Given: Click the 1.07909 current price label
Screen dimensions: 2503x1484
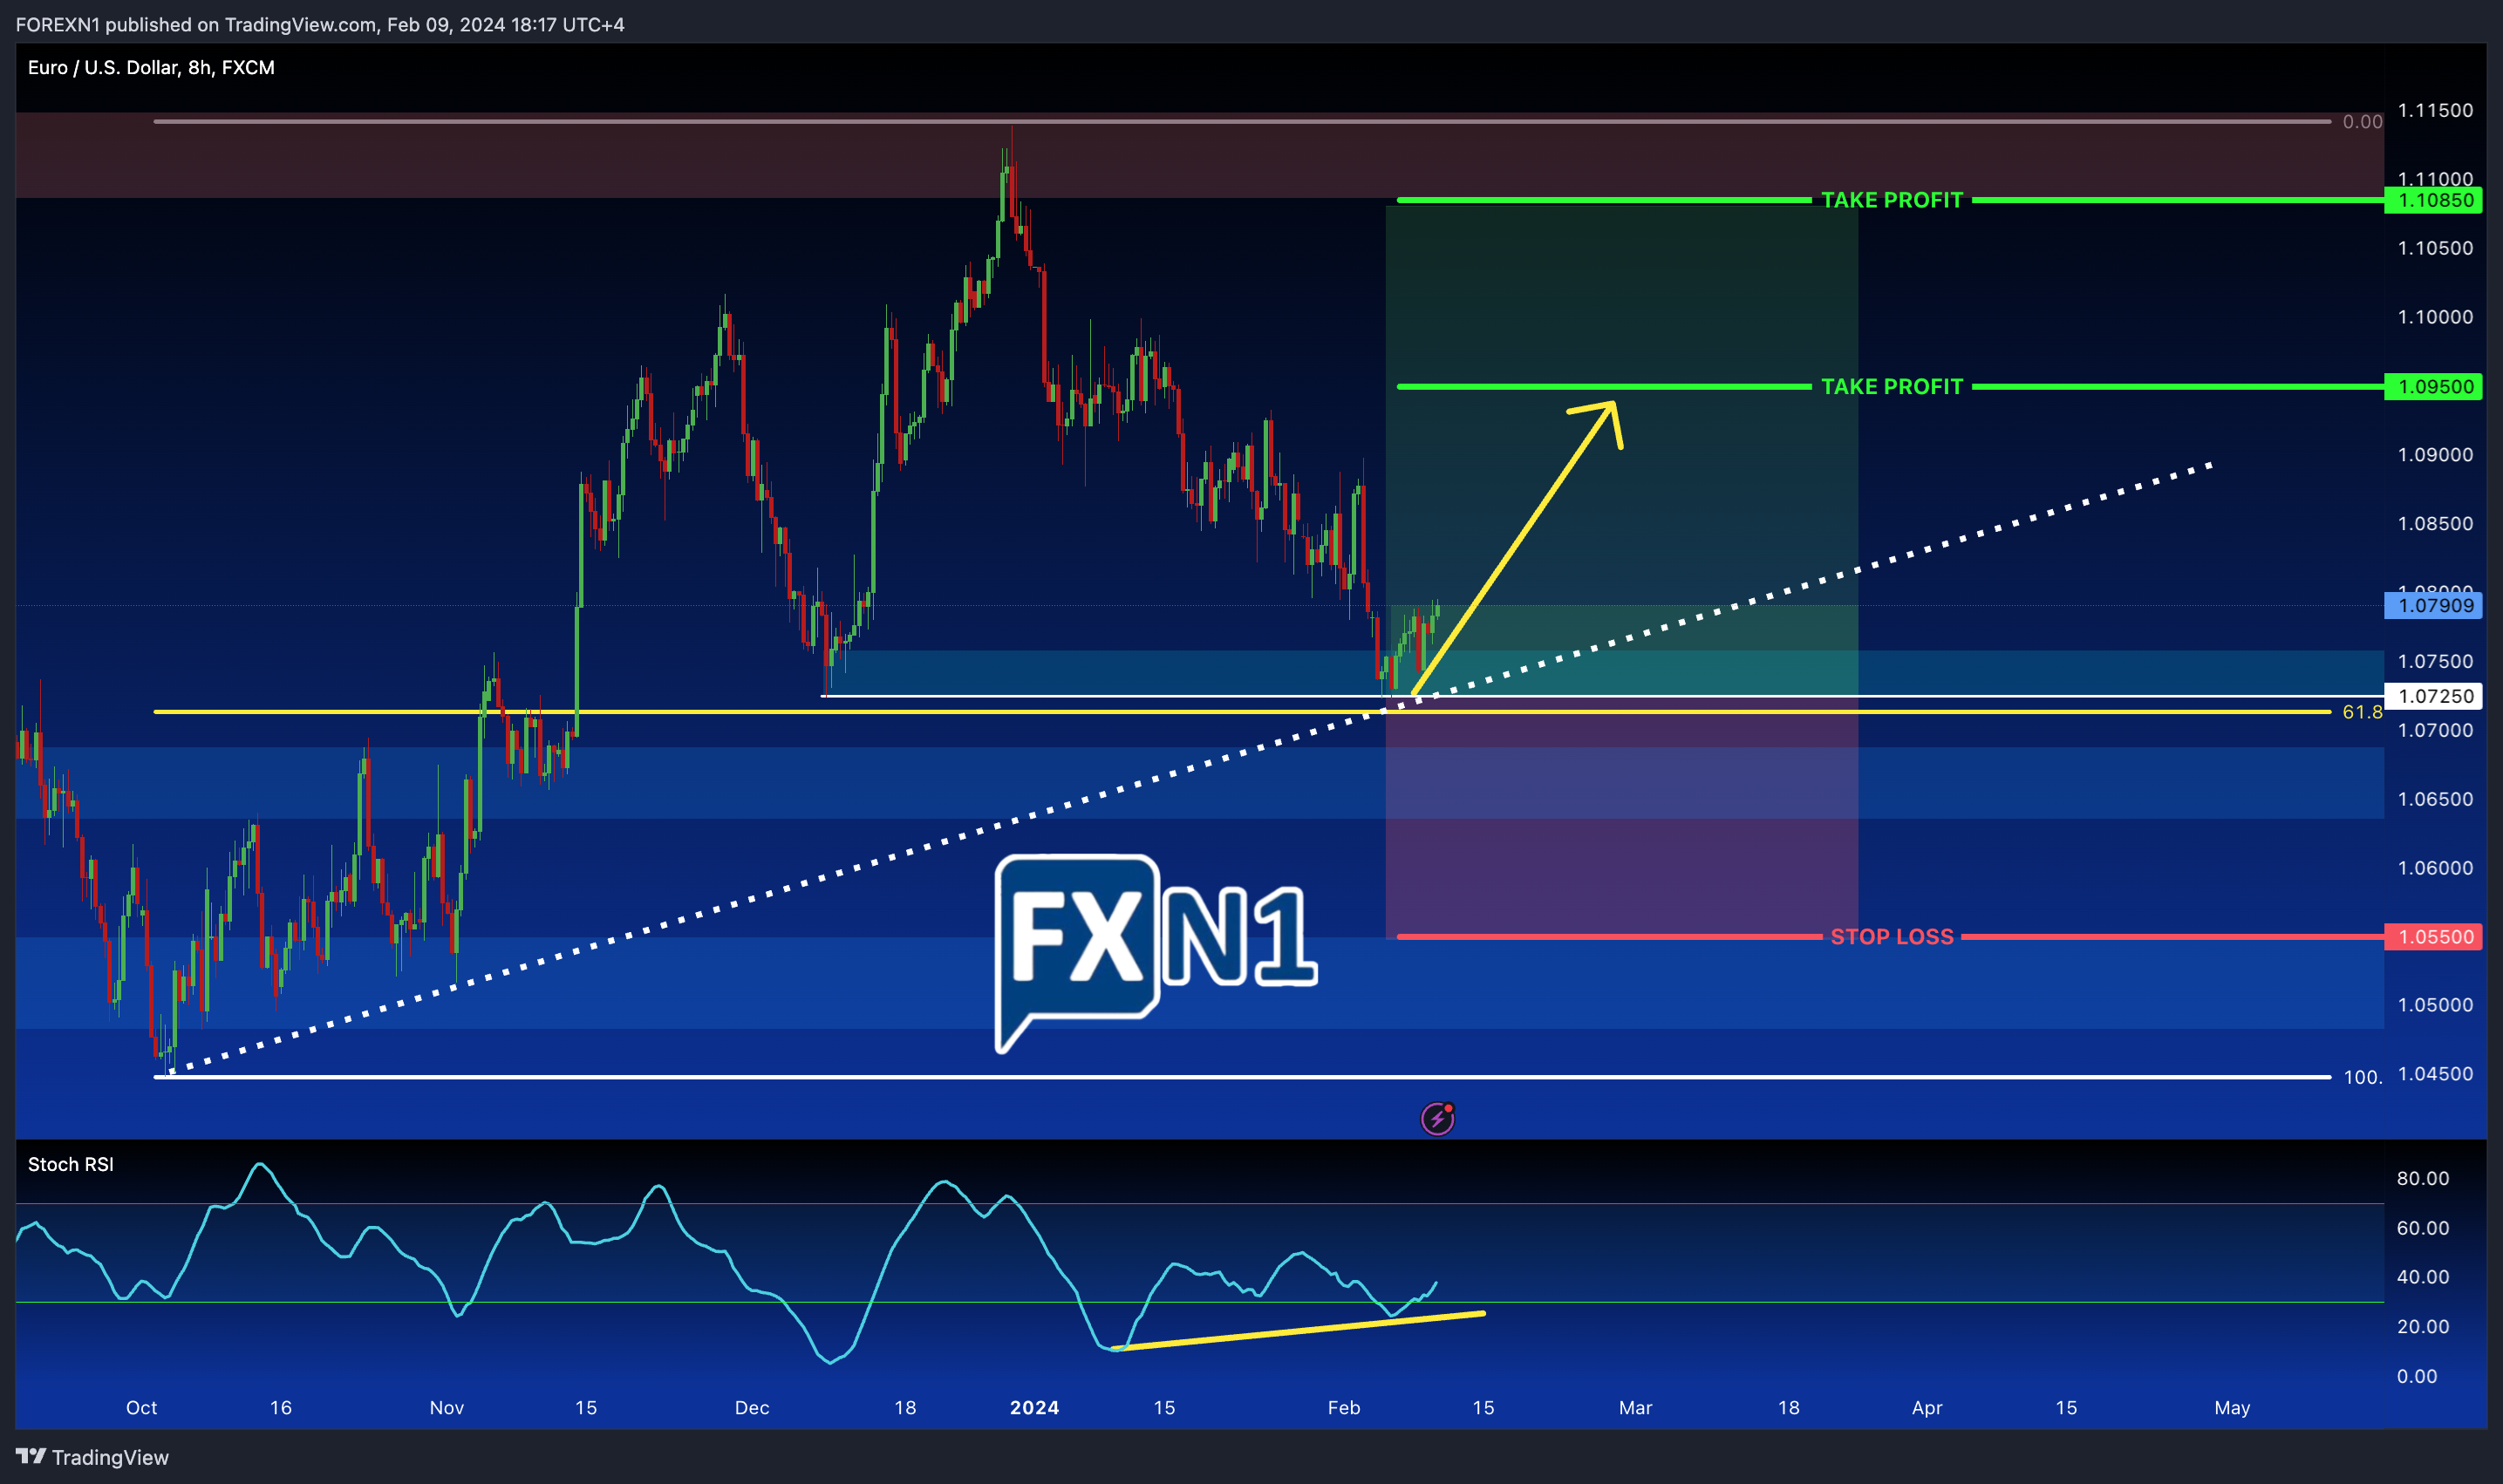Looking at the screenshot, I should pos(2433,605).
